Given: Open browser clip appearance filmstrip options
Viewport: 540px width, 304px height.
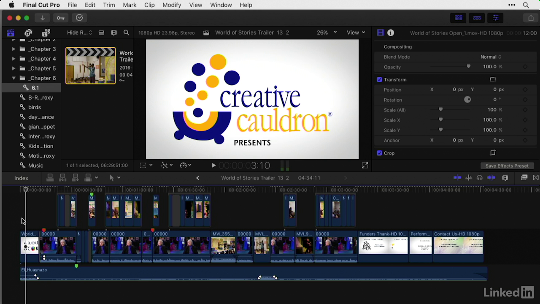Looking at the screenshot, I should point(113,33).
